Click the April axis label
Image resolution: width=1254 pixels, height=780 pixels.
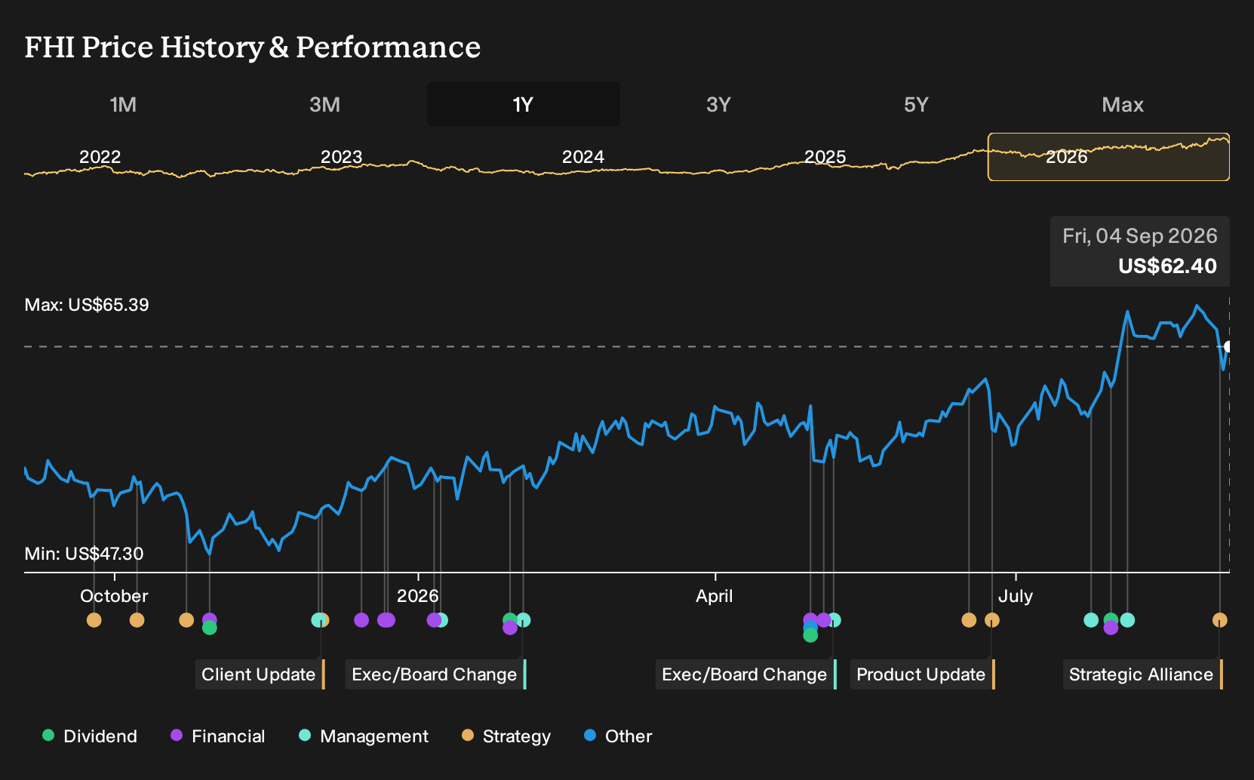coord(715,596)
